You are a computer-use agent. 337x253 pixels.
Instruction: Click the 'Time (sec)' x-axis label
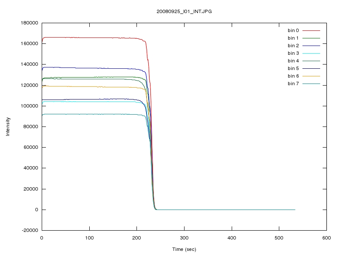click(184, 249)
